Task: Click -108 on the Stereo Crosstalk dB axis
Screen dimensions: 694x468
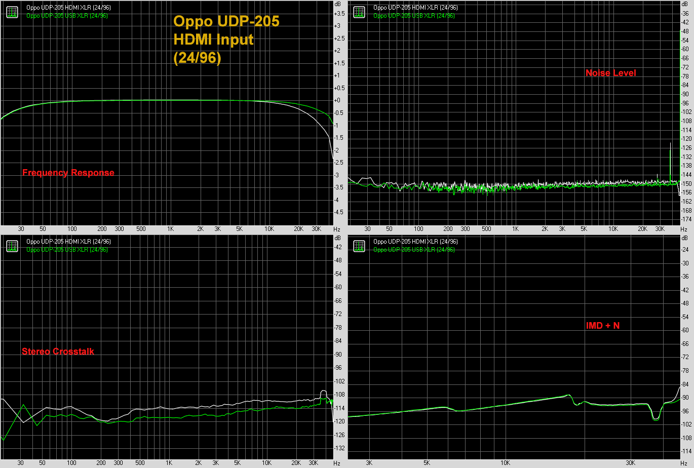Action: click(x=340, y=394)
